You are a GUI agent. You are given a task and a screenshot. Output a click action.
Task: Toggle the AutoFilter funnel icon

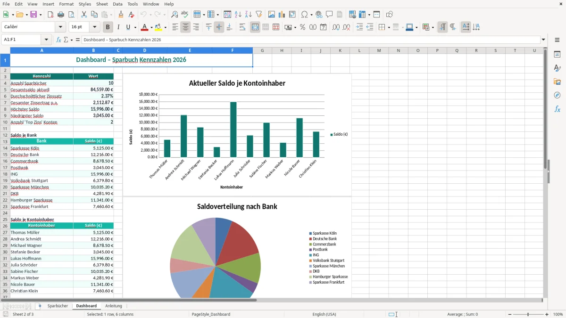click(x=259, y=15)
